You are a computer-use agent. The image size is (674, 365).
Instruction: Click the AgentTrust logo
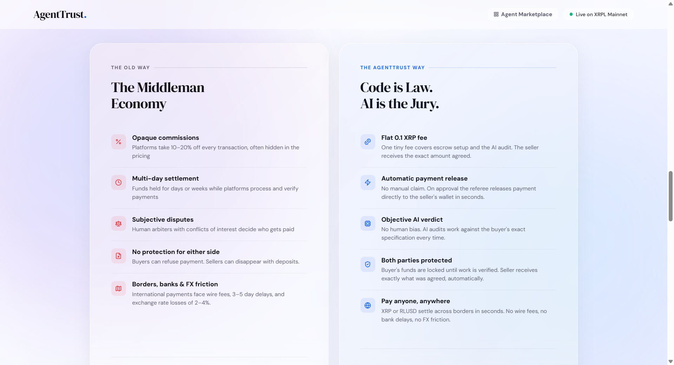click(x=60, y=14)
